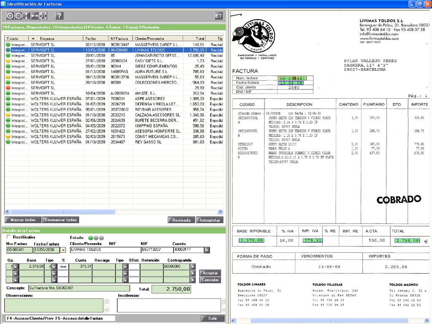Open the Contrapartida arrow on the third detail line

(193, 280)
